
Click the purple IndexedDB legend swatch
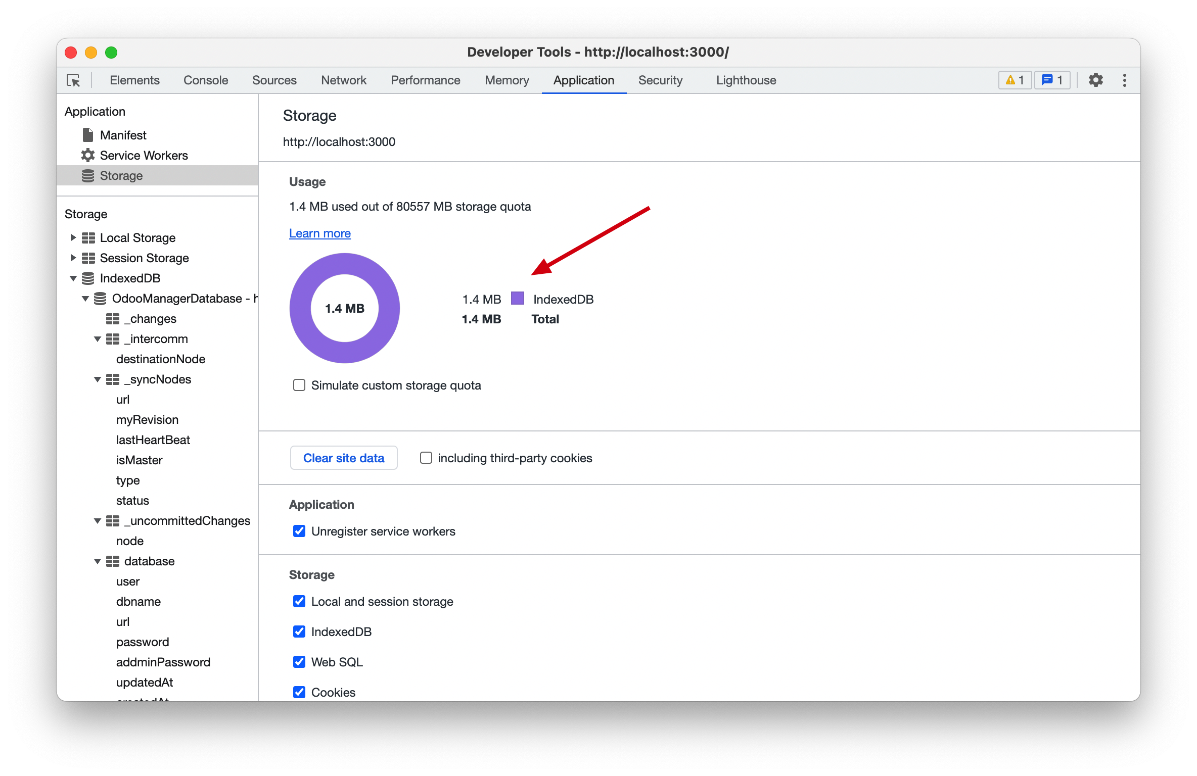pos(518,299)
